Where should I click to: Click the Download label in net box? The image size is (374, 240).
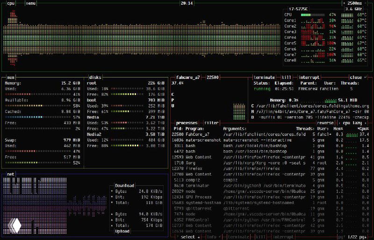pyautogui.click(x=124, y=186)
